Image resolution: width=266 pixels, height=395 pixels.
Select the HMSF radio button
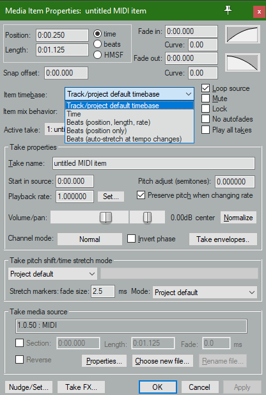coord(97,54)
